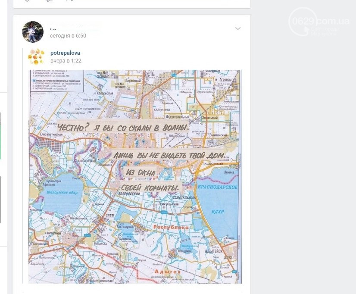Click the blurred author name above the timestamp

pos(74,26)
